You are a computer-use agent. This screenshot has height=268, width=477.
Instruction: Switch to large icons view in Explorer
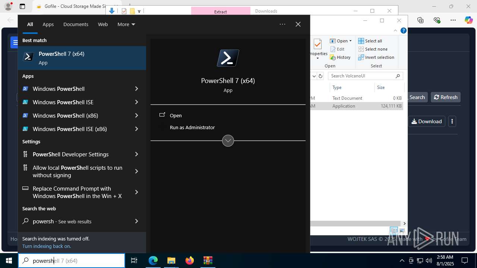(x=402, y=231)
